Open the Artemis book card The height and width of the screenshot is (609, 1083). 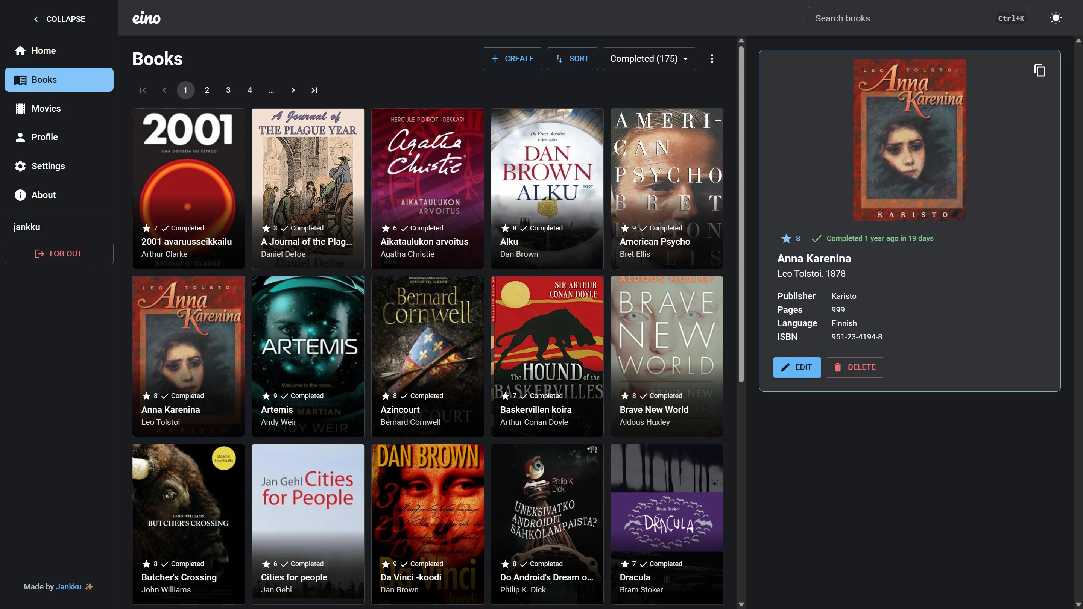(308, 356)
